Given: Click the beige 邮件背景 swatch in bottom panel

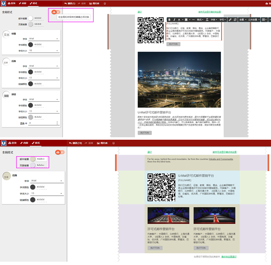Looking at the screenshot, I should point(33,159).
